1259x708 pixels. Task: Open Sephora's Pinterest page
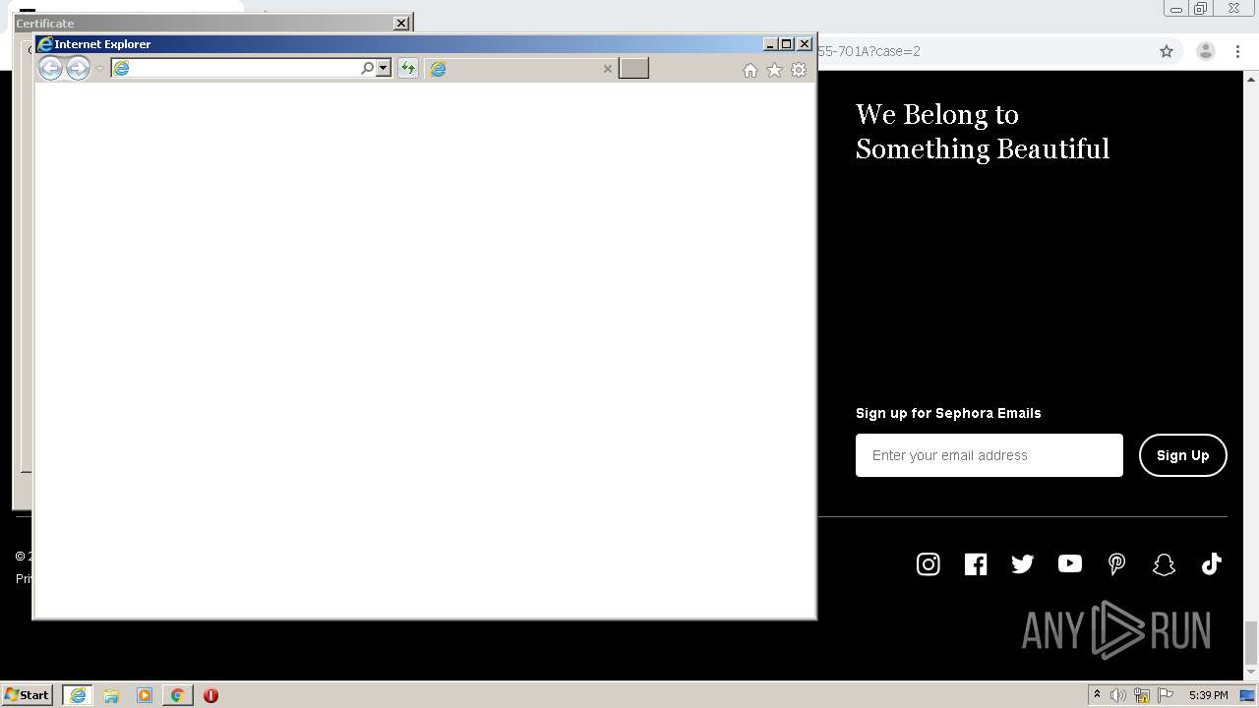[1116, 563]
